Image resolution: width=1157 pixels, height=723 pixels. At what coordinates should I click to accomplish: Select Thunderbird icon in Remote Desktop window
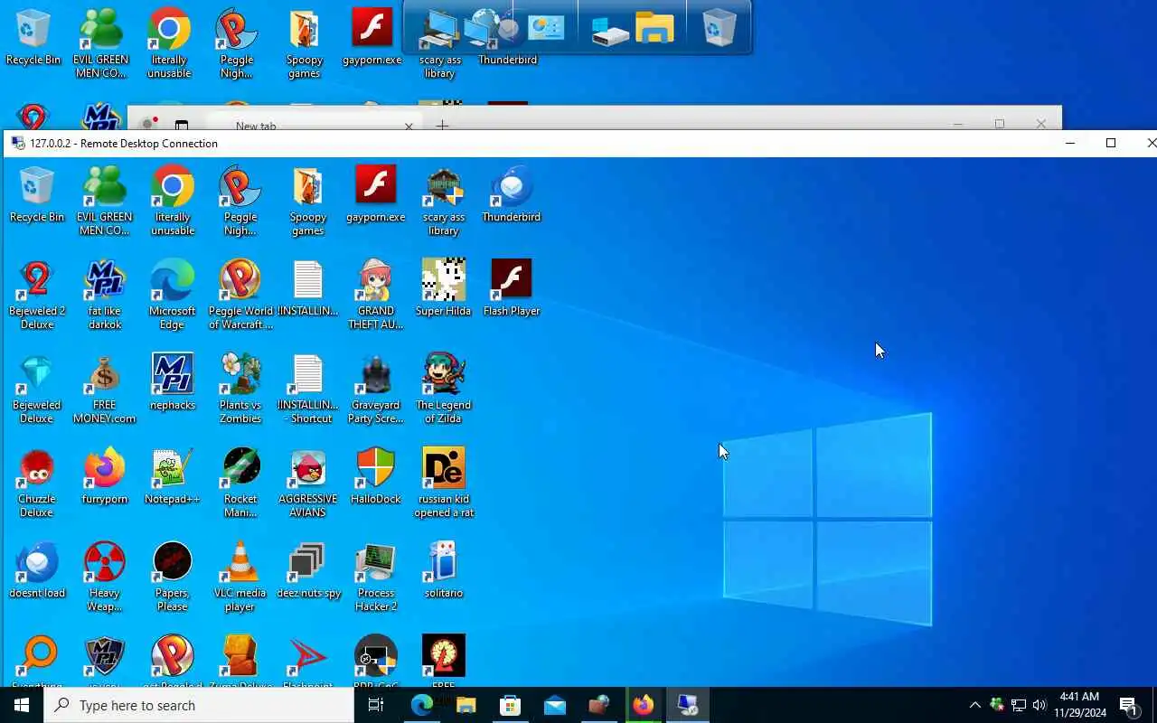pos(512,194)
